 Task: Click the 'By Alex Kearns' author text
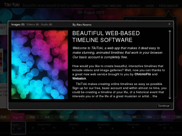[x=82, y=25]
